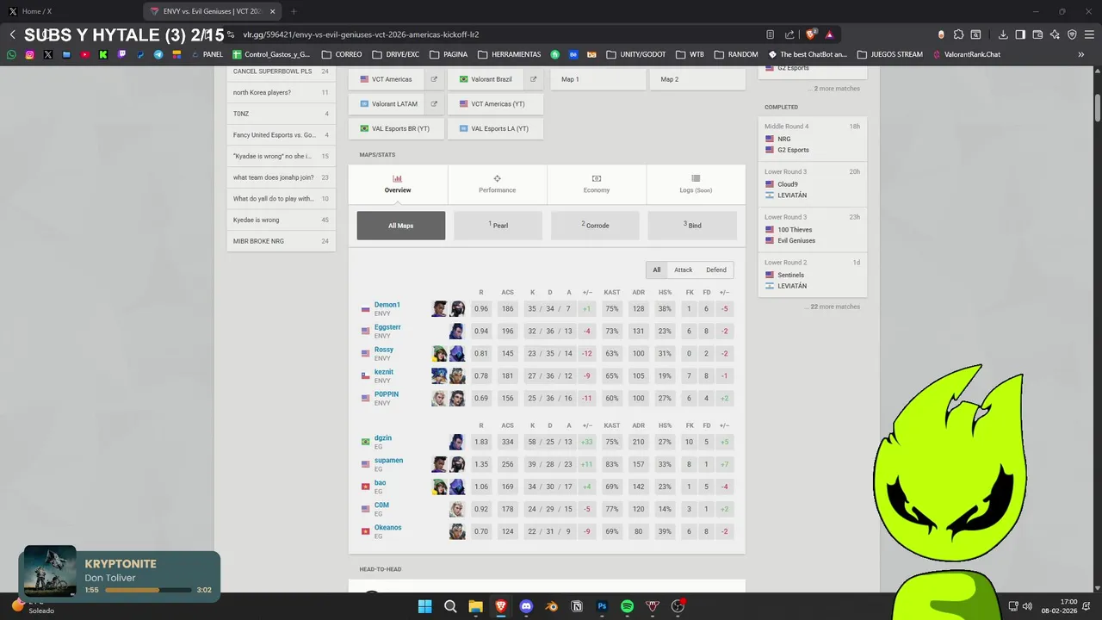The height and width of the screenshot is (620, 1102).
Task: Open 'north Korea players?' thread
Action: (281, 92)
